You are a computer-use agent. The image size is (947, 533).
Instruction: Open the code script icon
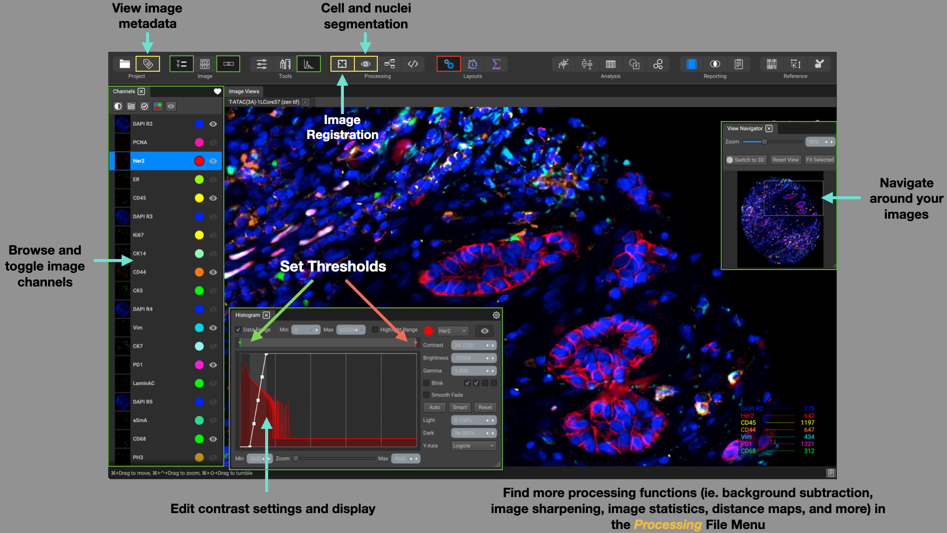tap(413, 64)
